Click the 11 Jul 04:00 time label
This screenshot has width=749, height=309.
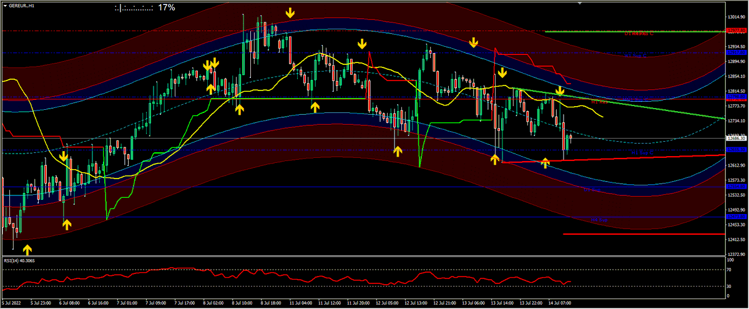pos(300,303)
